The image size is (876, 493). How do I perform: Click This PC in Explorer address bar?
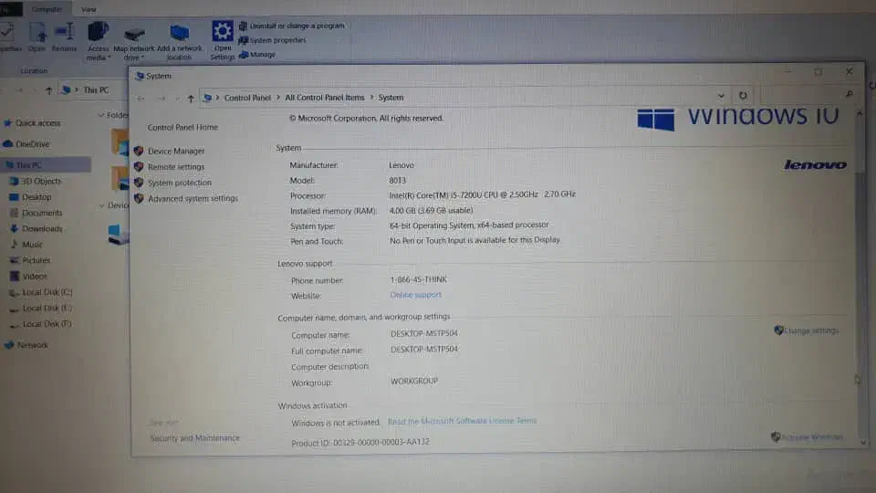96,90
